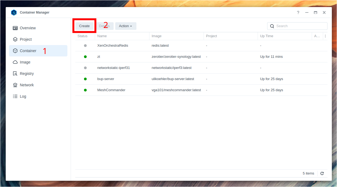The image size is (337, 187).
Task: Click the refresh icon beside 5 items
Action: tap(322, 173)
